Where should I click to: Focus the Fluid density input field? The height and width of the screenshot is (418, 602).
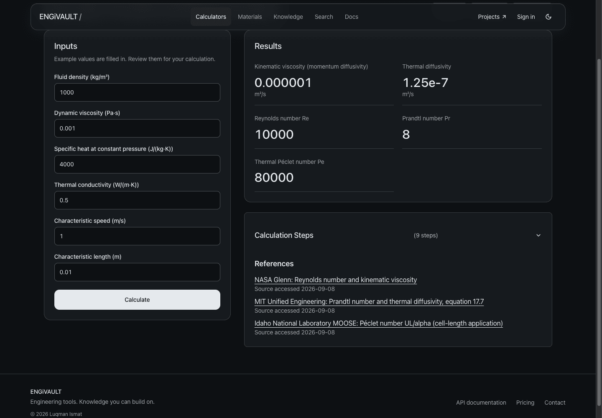137,92
